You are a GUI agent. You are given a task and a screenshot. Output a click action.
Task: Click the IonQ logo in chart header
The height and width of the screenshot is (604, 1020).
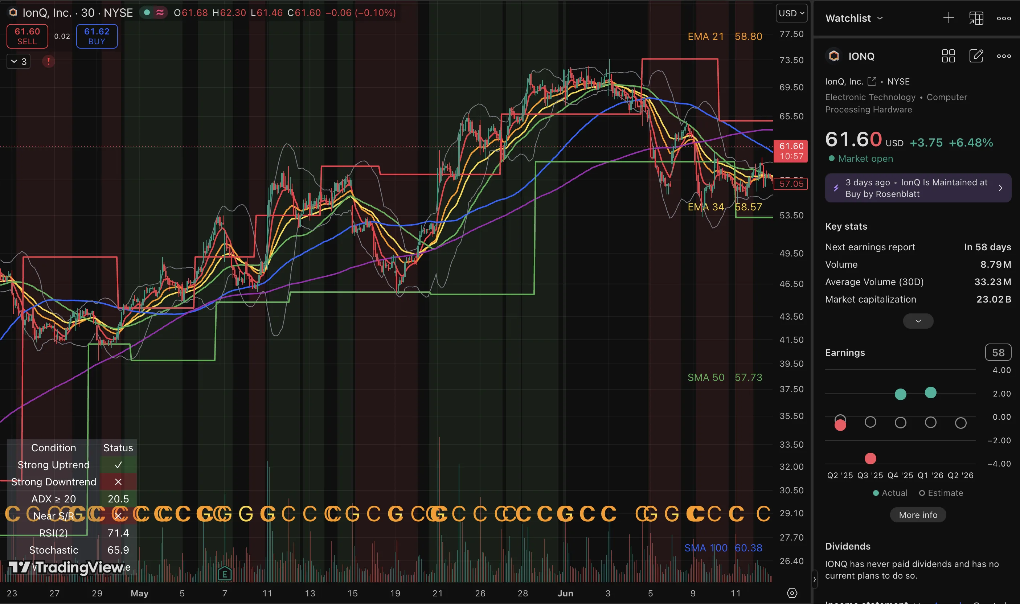(x=13, y=13)
